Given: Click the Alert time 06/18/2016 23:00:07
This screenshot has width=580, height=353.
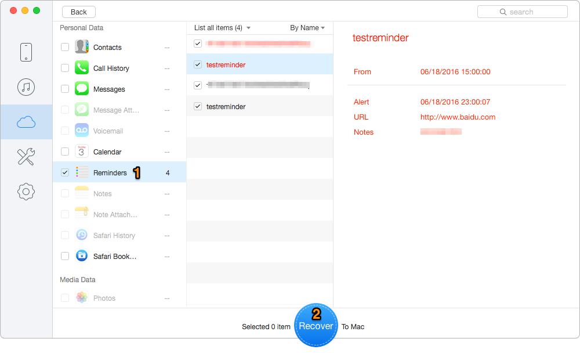Looking at the screenshot, I should (x=455, y=102).
